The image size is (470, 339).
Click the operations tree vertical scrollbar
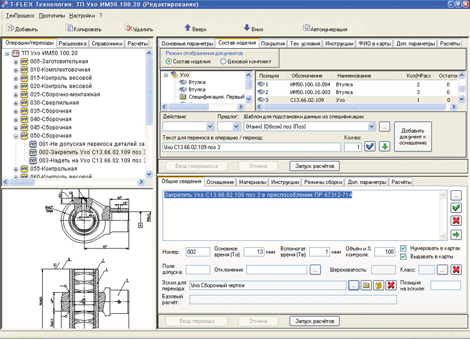(x=149, y=113)
